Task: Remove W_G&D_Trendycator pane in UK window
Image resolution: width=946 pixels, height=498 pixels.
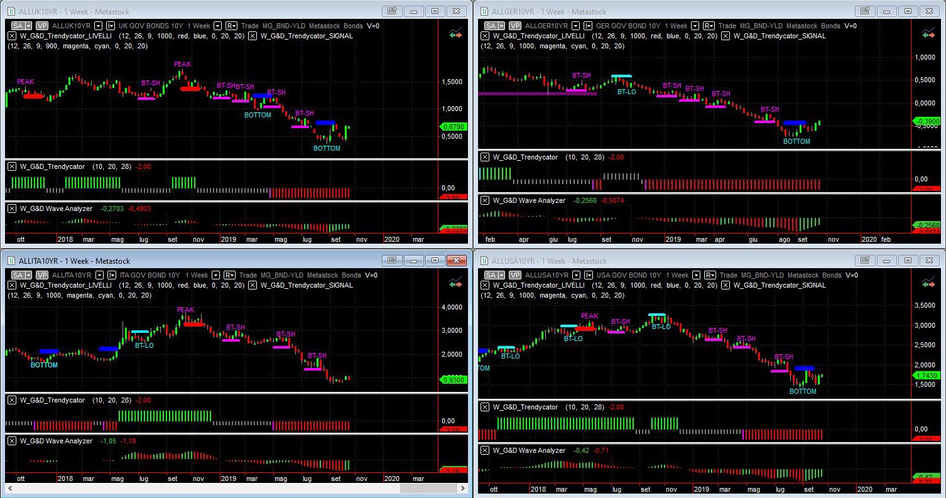Action: tap(11, 166)
